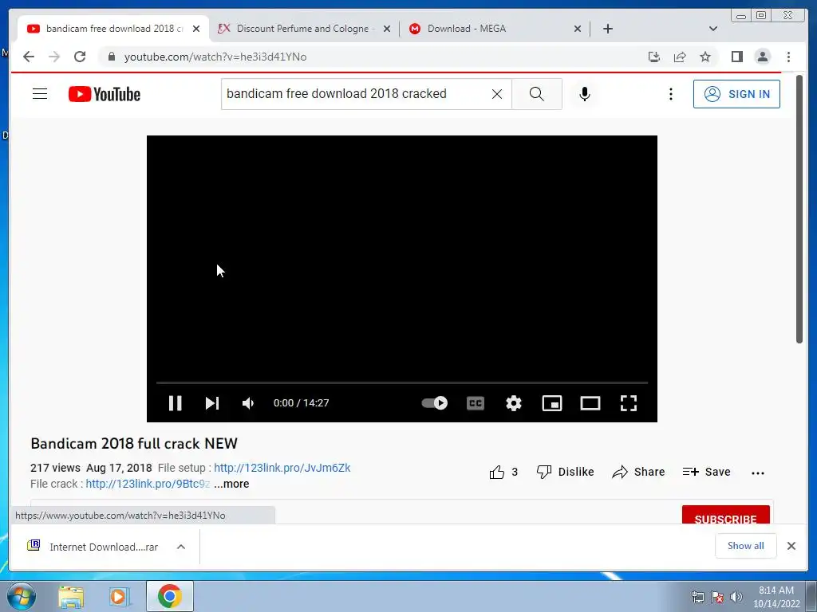The width and height of the screenshot is (817, 612).
Task: Open the Share dialog
Action: click(638, 472)
